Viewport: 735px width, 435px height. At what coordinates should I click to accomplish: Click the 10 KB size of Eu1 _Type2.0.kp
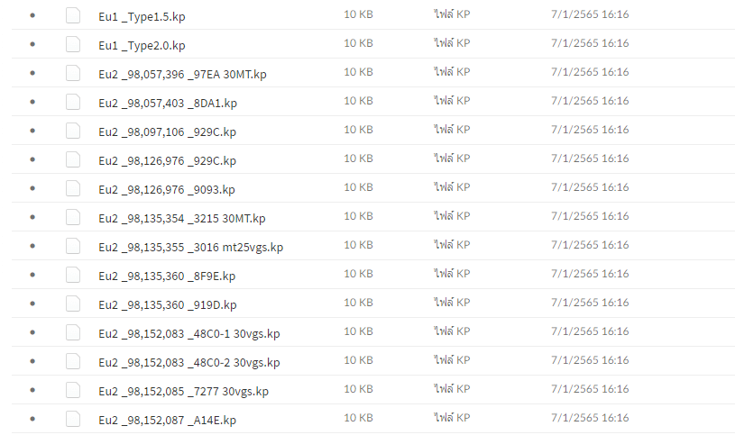(358, 43)
